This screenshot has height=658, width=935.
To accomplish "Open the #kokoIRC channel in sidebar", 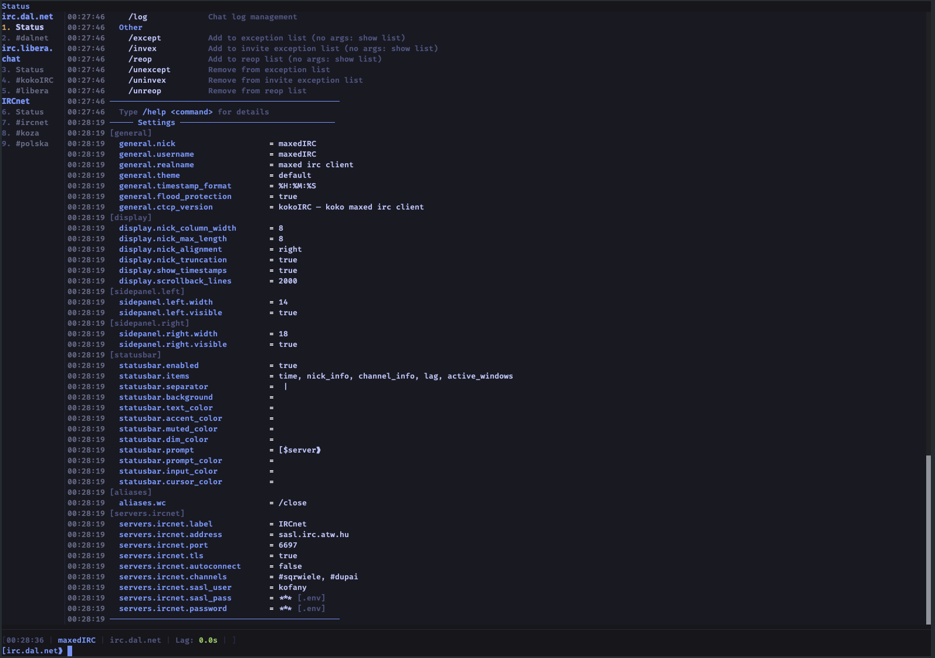I will [34, 80].
